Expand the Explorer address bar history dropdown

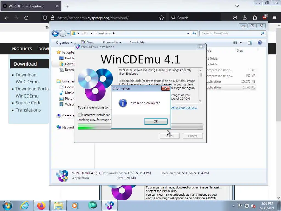(188, 33)
